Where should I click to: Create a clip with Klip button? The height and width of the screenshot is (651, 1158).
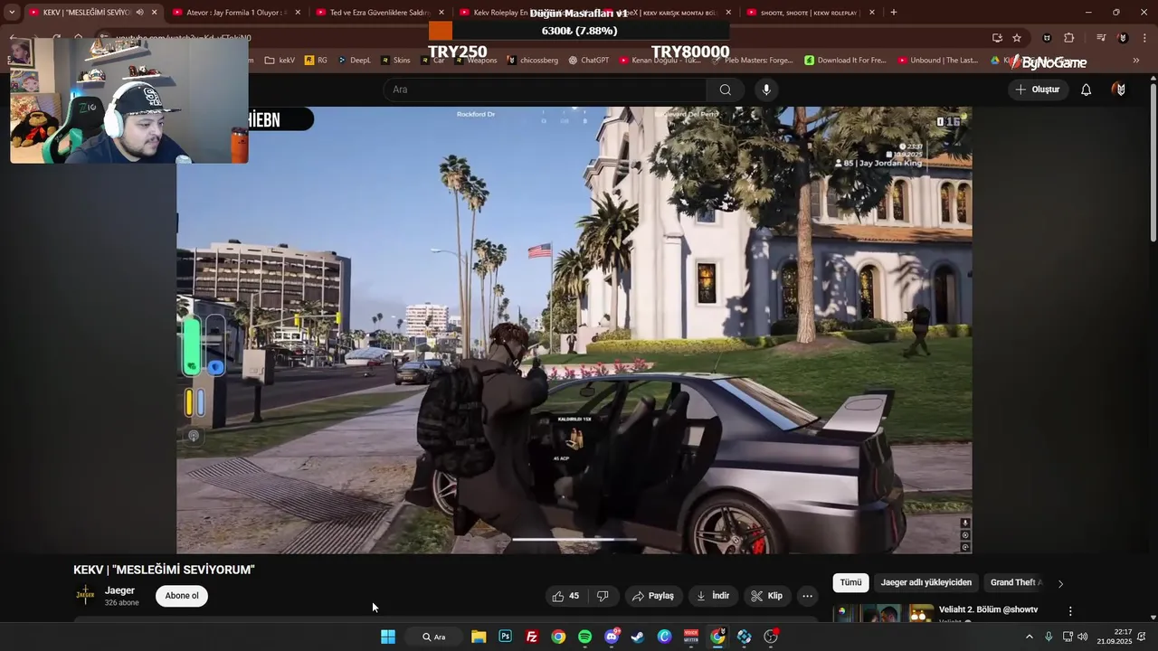click(766, 596)
